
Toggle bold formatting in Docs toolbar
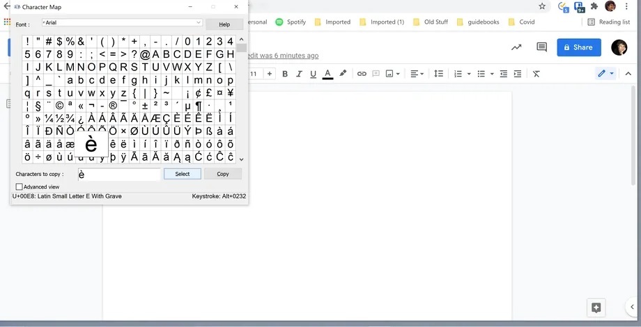coord(284,74)
